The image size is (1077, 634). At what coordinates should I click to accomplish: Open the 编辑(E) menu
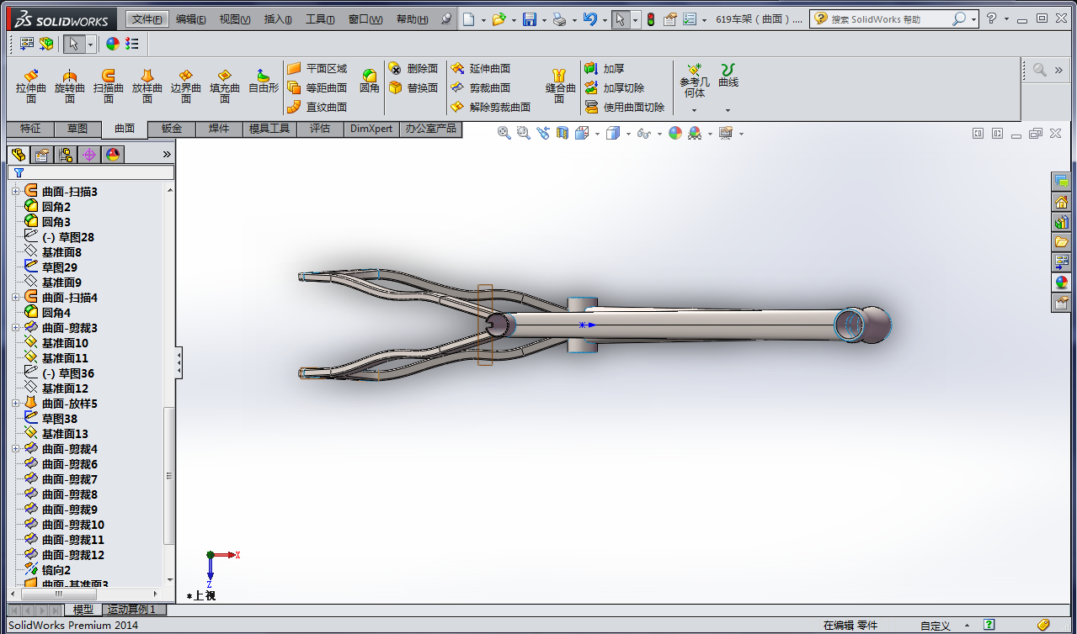point(191,19)
